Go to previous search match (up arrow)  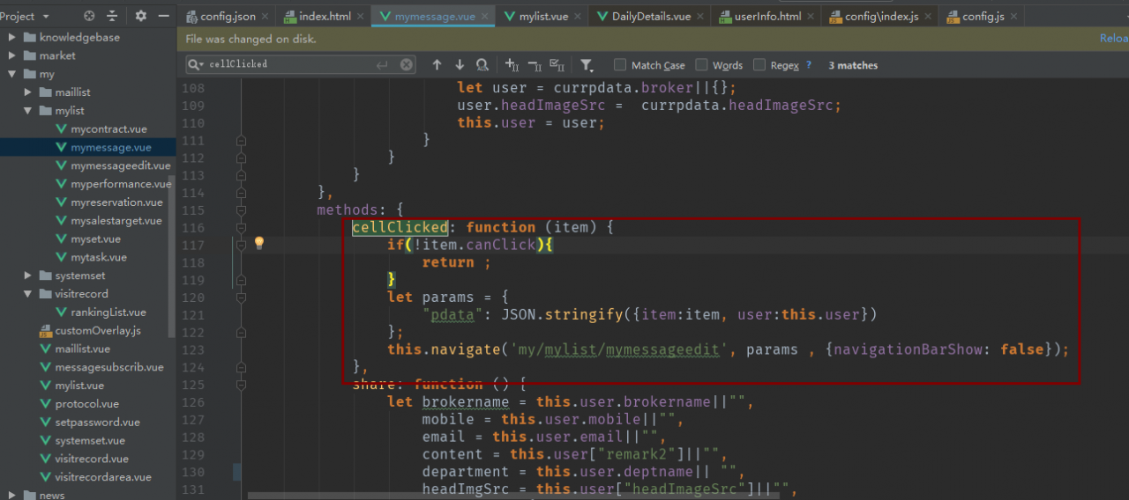pos(437,64)
